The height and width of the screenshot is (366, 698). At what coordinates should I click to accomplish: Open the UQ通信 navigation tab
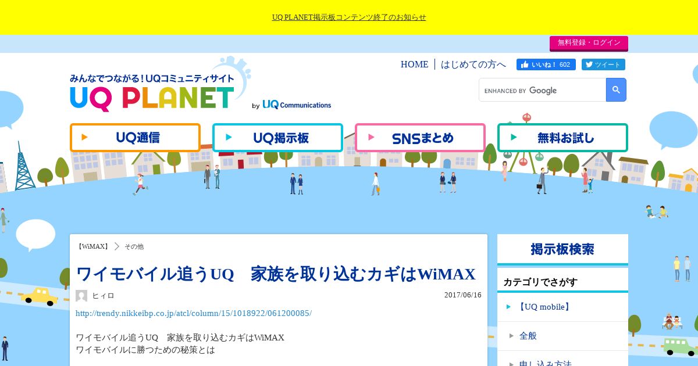(135, 138)
